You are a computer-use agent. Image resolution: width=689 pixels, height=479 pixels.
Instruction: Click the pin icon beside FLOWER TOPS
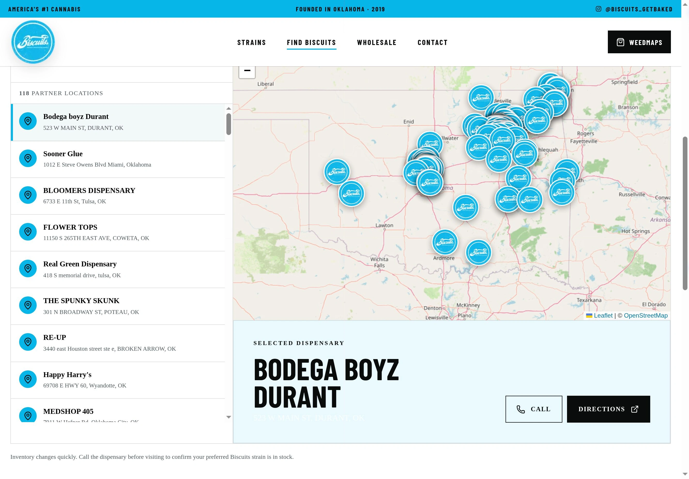(x=28, y=232)
